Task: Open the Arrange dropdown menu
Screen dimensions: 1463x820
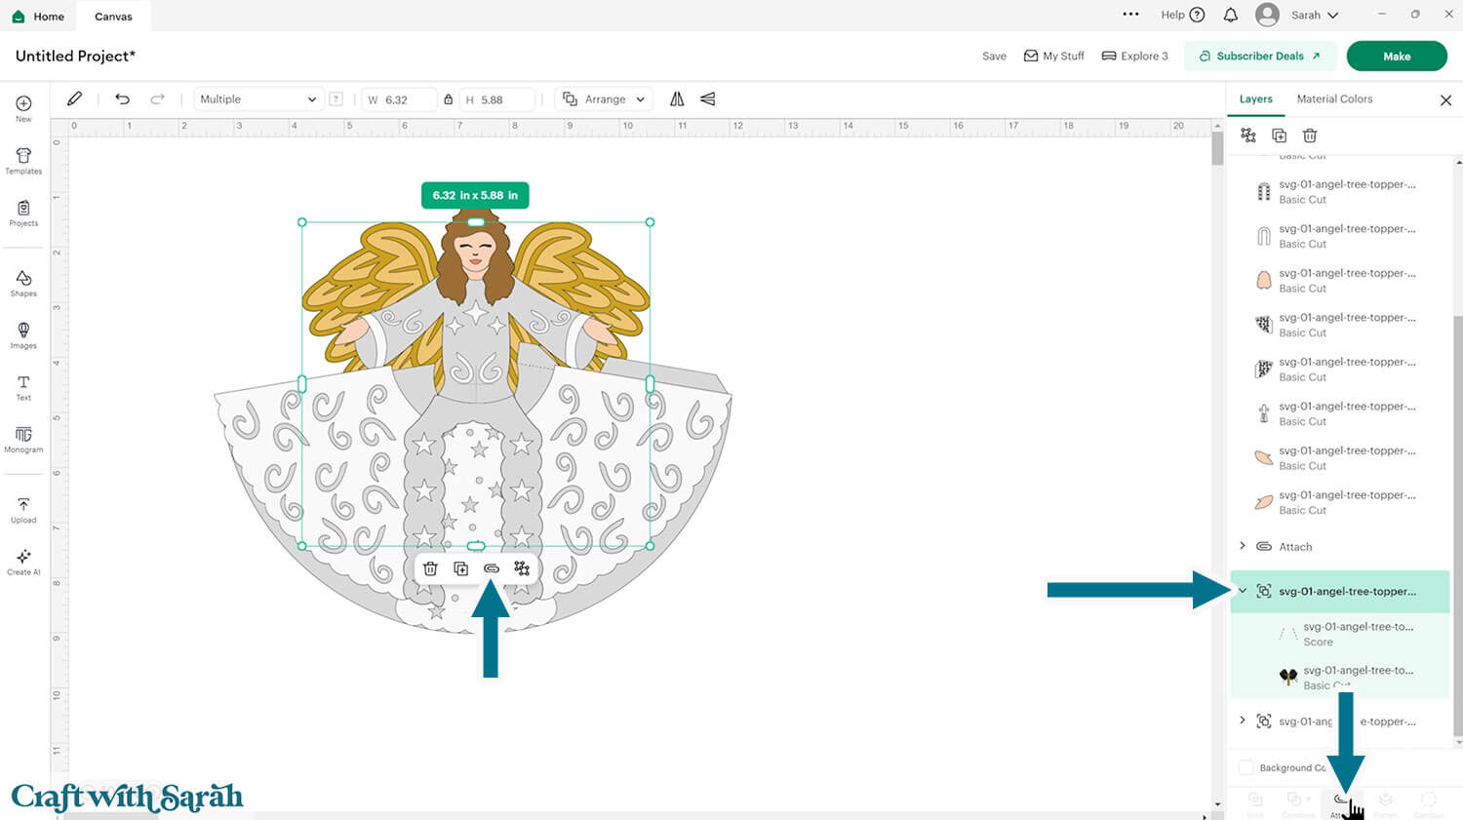Action: click(605, 99)
